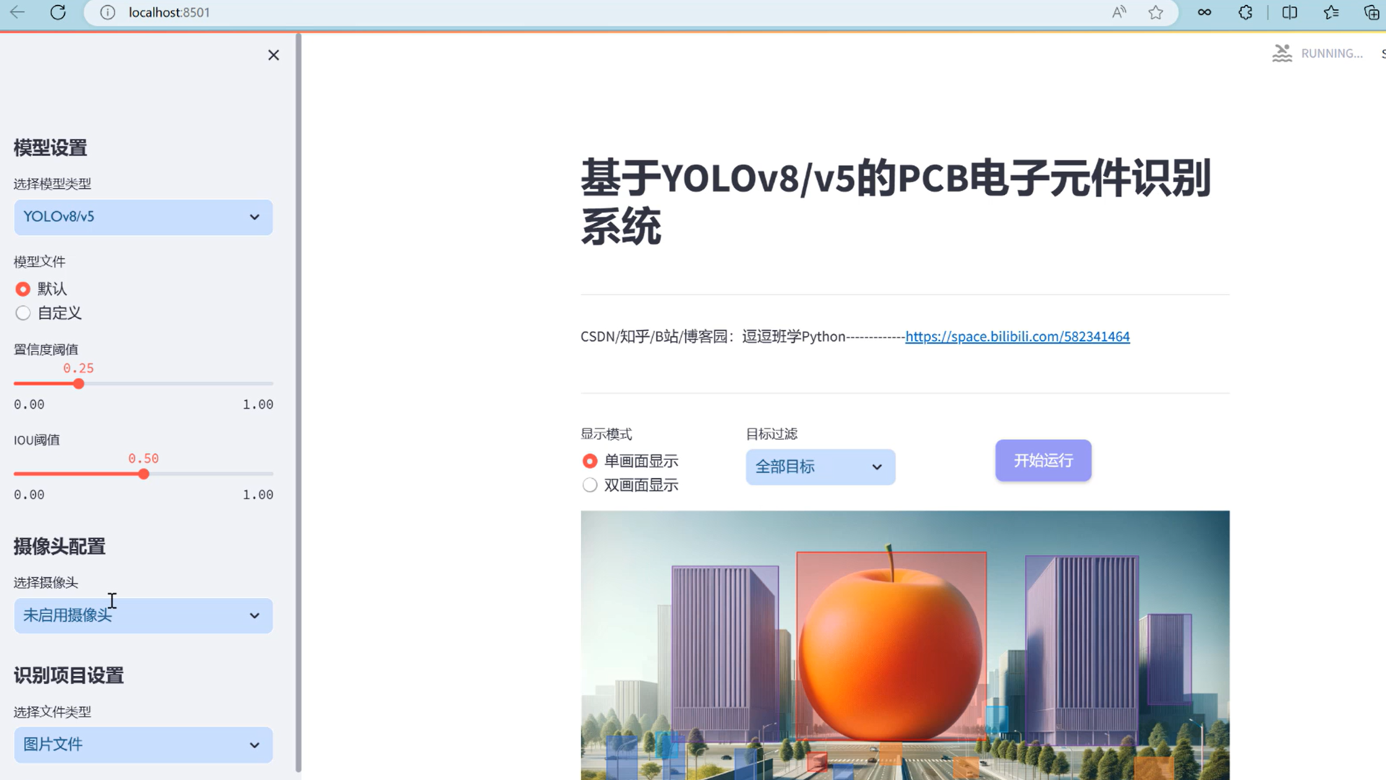Open the 图片文件 file type dropdown
This screenshot has width=1386, height=780.
tap(143, 745)
